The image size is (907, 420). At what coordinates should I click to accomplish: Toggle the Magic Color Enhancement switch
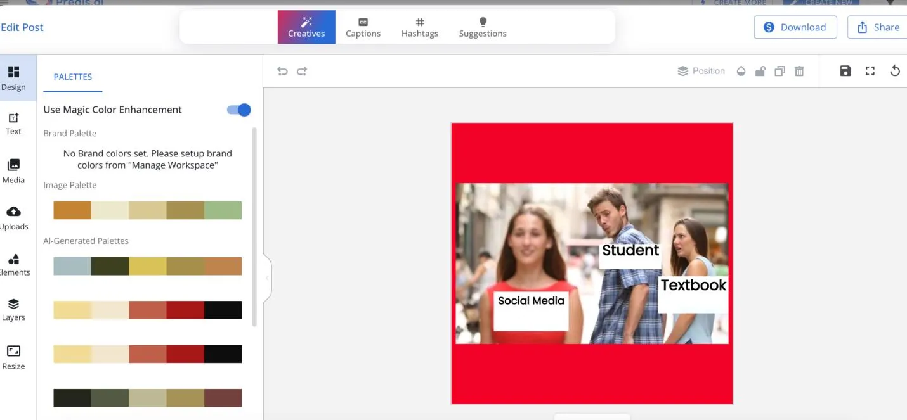[x=239, y=110]
